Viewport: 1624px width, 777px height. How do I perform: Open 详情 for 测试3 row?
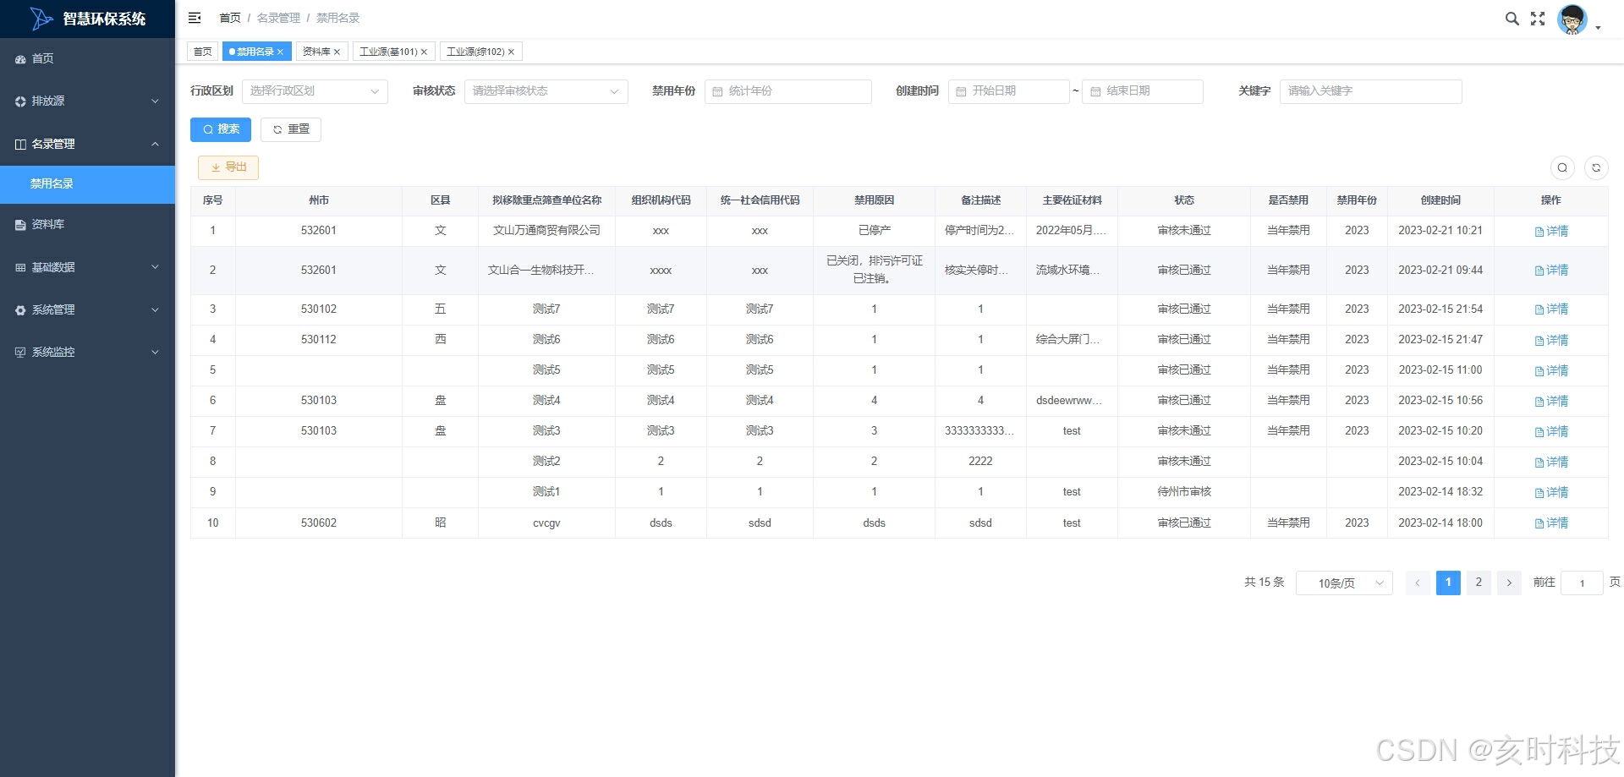point(1551,431)
